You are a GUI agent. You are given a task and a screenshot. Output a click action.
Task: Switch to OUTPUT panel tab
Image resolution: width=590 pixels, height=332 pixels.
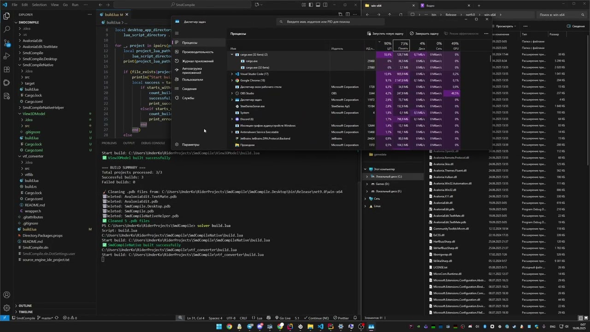[129, 143]
